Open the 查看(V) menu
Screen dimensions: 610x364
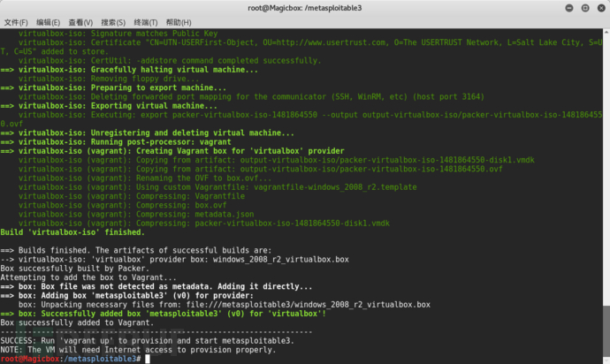click(x=80, y=23)
